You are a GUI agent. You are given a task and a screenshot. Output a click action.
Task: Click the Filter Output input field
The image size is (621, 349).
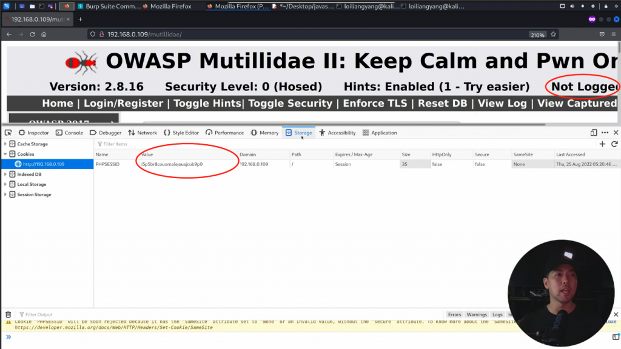[230, 314]
